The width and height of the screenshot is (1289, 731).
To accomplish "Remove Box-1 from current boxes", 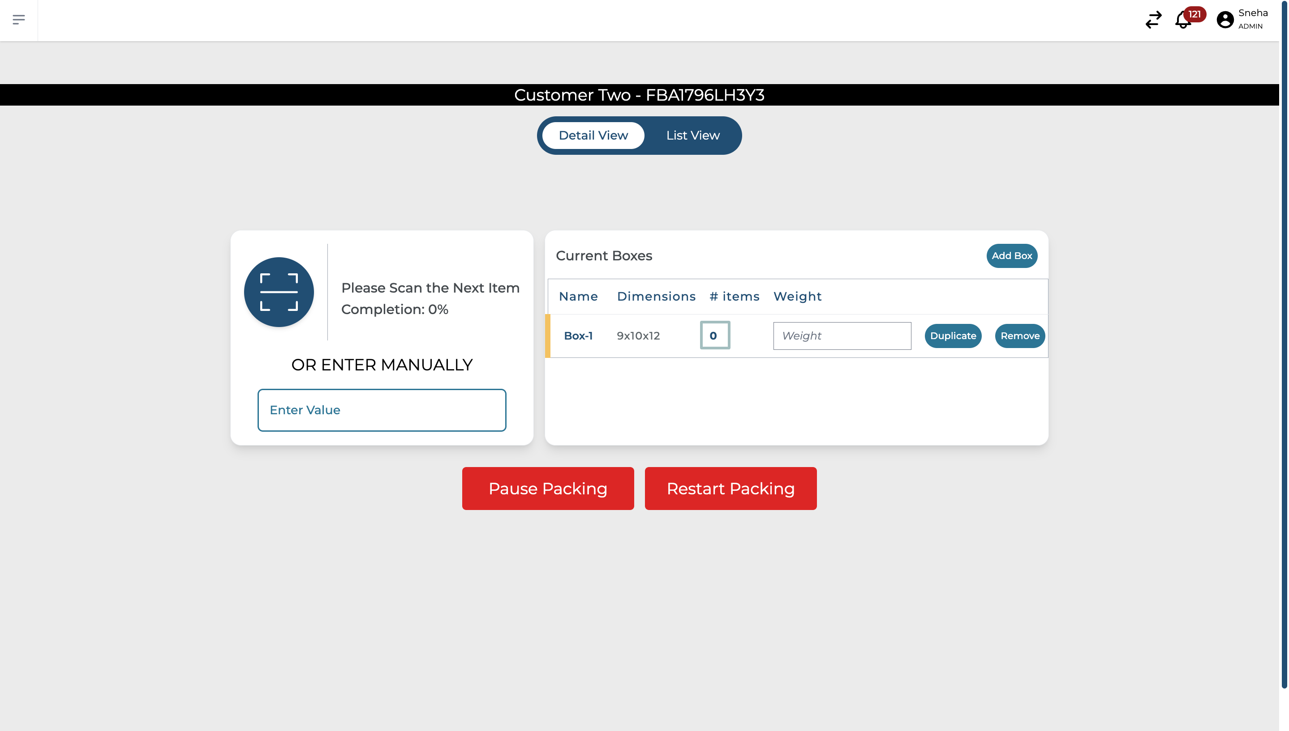I will pyautogui.click(x=1019, y=336).
